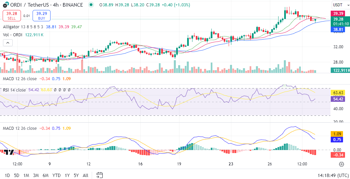
Task: Select the 5D time range
Action: coord(17,175)
